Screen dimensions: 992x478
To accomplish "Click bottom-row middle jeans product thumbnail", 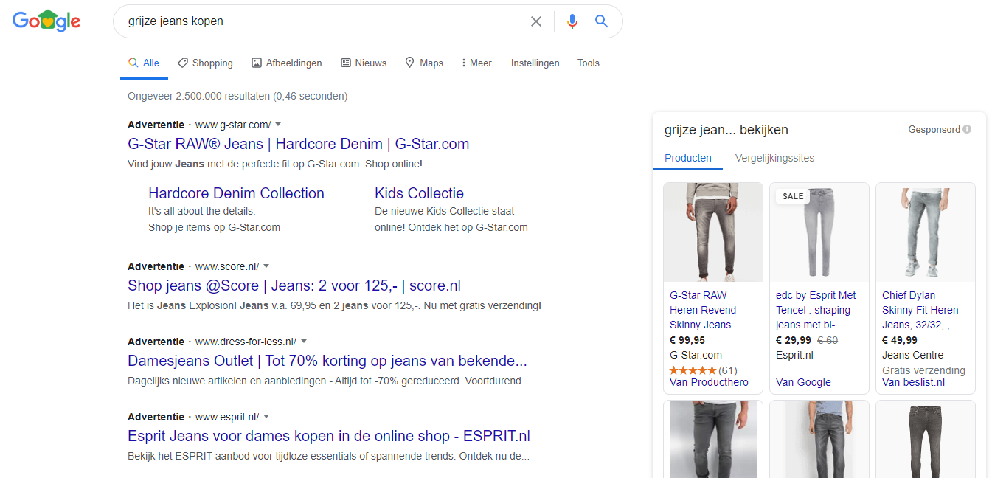I will 819,439.
